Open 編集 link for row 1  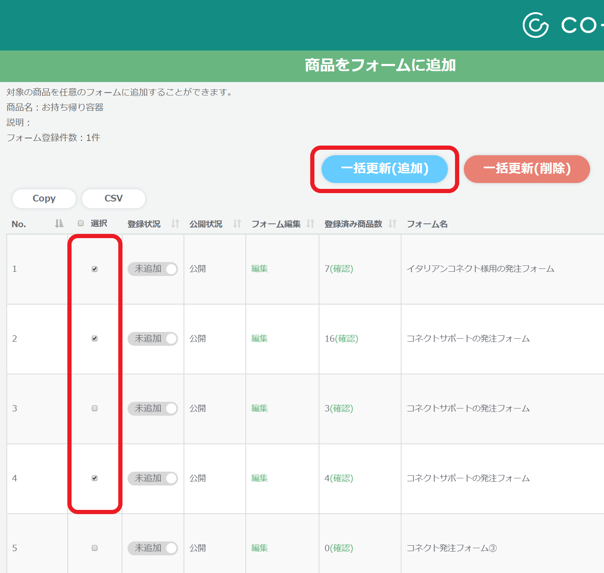(x=260, y=269)
